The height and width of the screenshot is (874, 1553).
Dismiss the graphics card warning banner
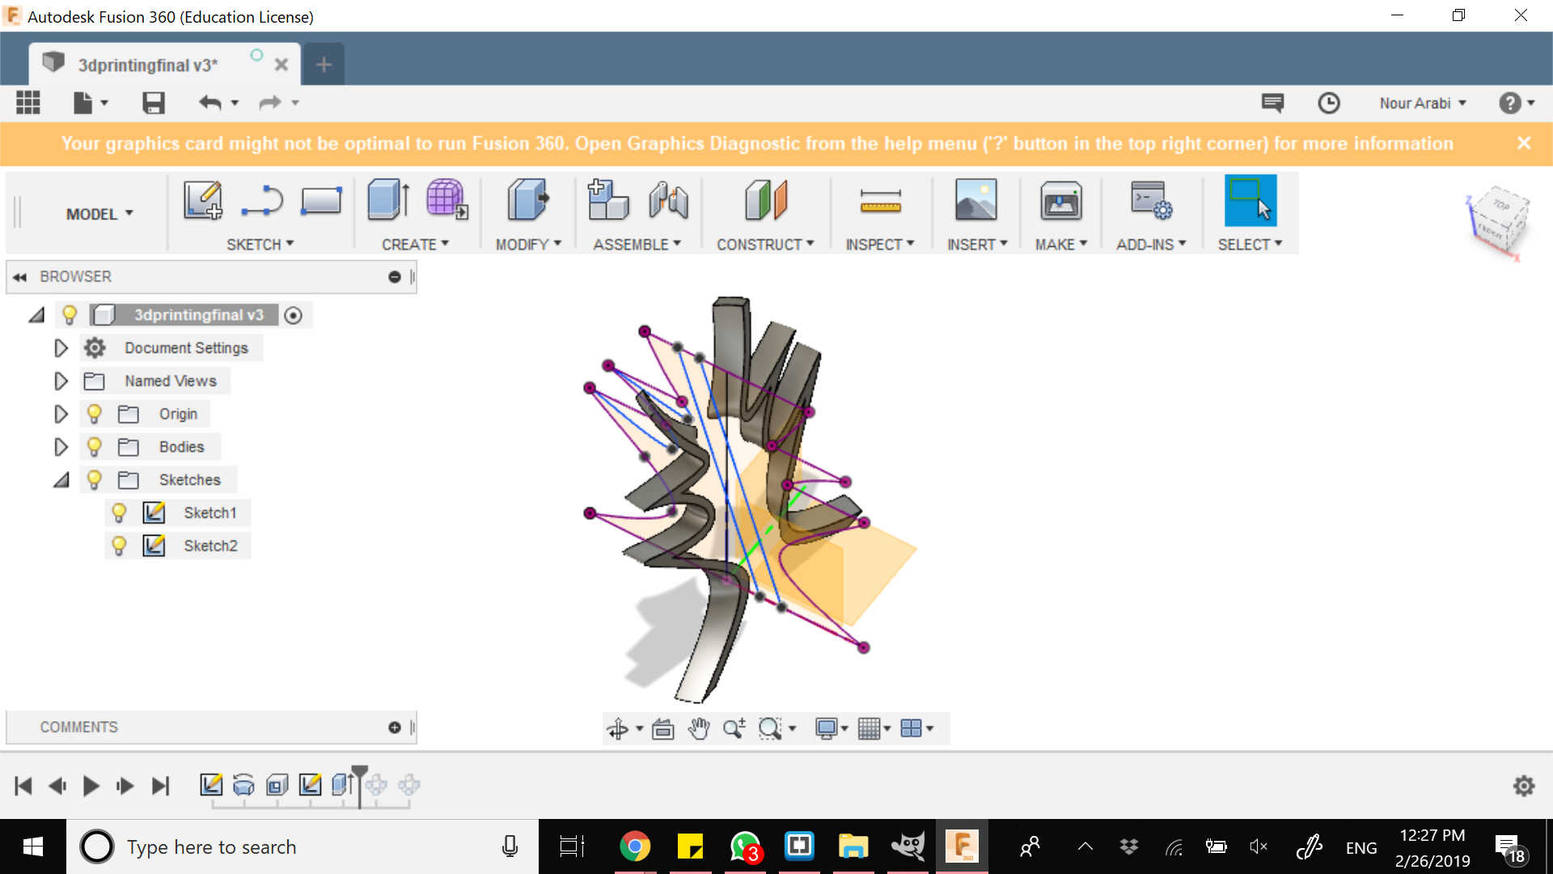(x=1524, y=143)
